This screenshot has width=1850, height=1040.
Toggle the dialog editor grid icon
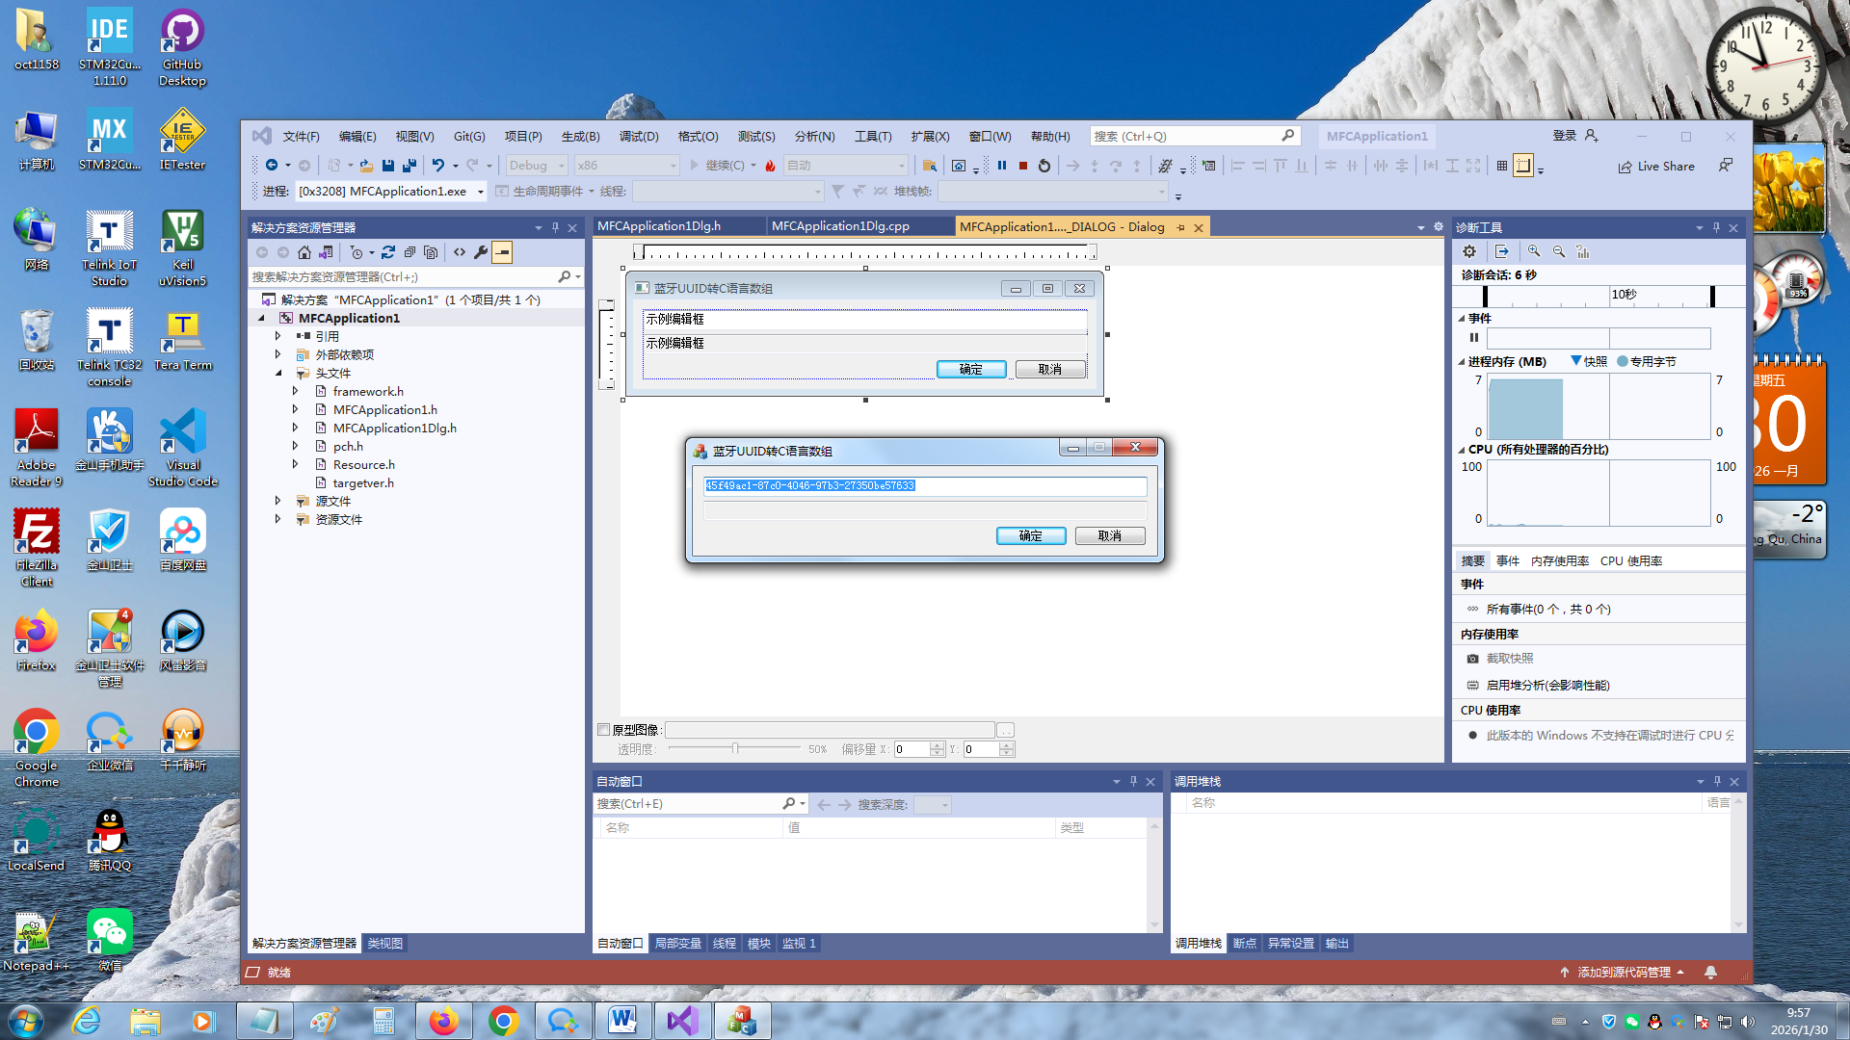(x=1501, y=166)
